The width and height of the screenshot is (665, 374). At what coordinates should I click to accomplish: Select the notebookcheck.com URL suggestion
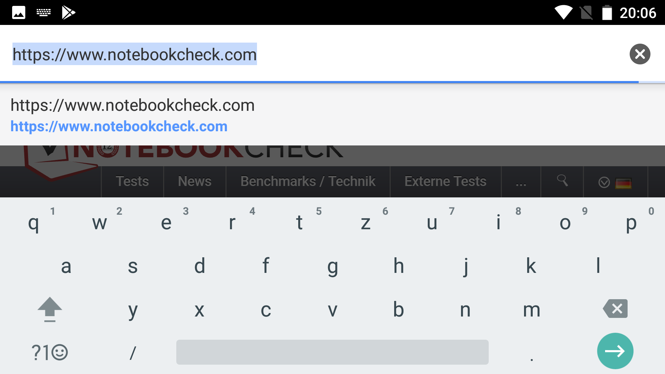pos(133,116)
